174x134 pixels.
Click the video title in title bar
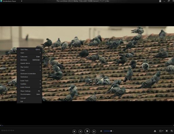pos(83,1)
